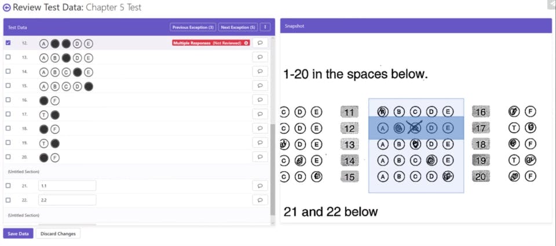
Task: Open comment icon for question 21
Action: (260, 186)
